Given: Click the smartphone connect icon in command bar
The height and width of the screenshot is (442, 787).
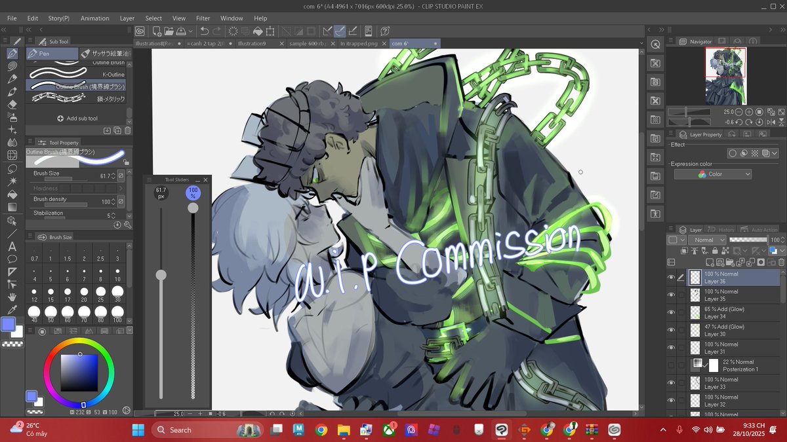Looking at the screenshot, I should coord(369,31).
